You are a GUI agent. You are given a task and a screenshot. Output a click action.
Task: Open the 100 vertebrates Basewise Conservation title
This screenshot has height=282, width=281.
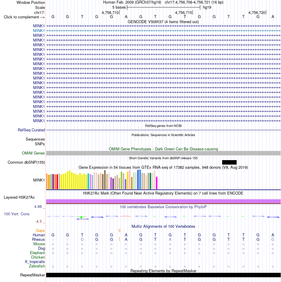[x=163, y=207]
